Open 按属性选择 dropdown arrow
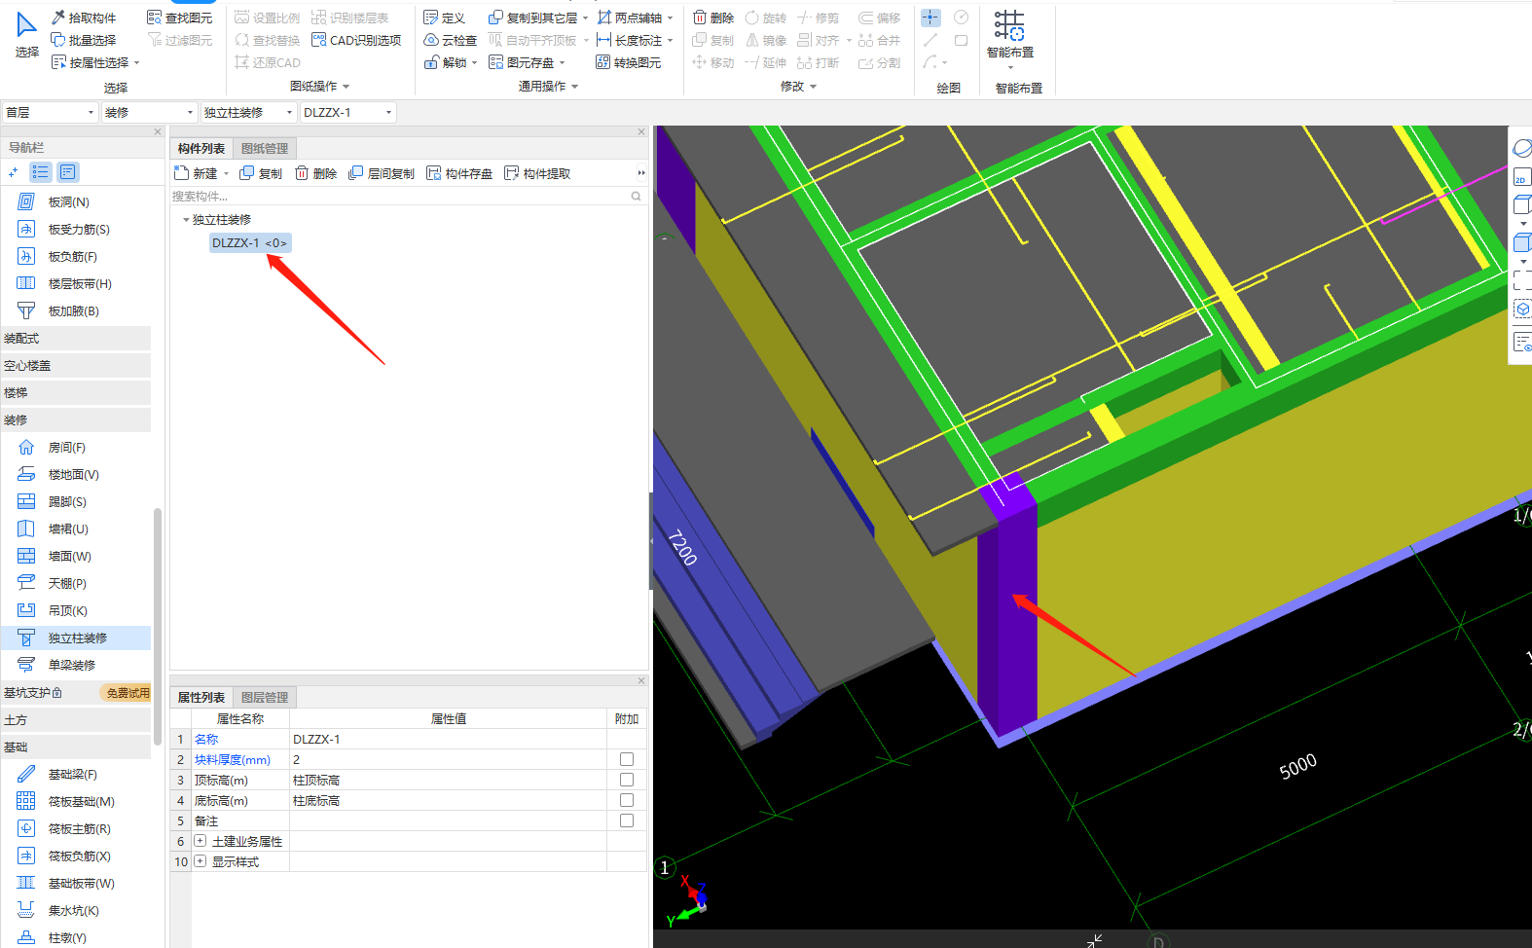 click(137, 62)
